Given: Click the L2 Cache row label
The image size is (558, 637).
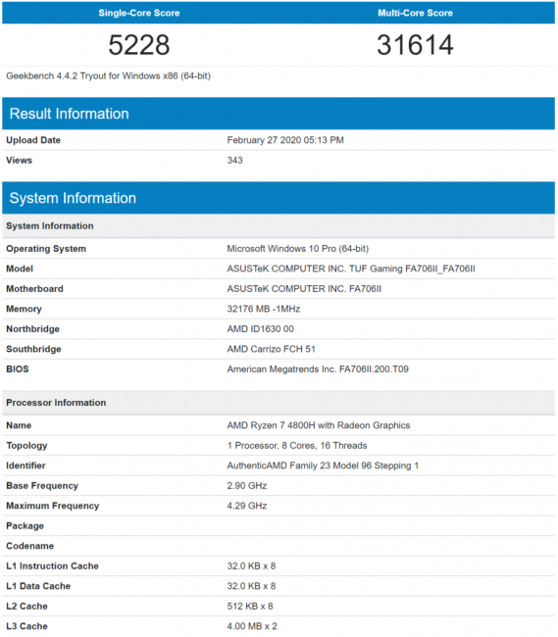Looking at the screenshot, I should click(26, 606).
